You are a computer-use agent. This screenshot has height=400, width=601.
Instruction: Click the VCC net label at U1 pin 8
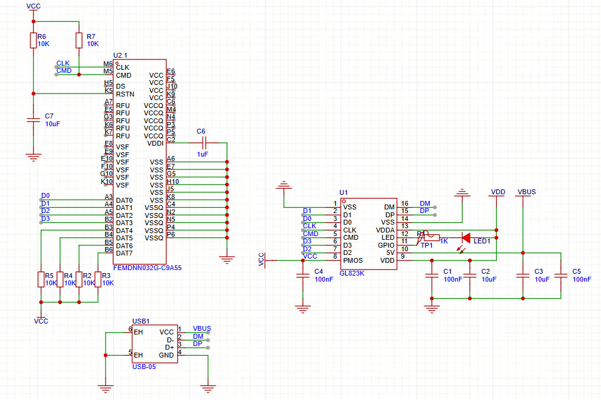(310, 256)
